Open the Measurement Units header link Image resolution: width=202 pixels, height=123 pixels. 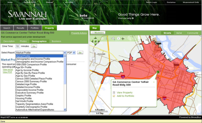tap(191, 2)
